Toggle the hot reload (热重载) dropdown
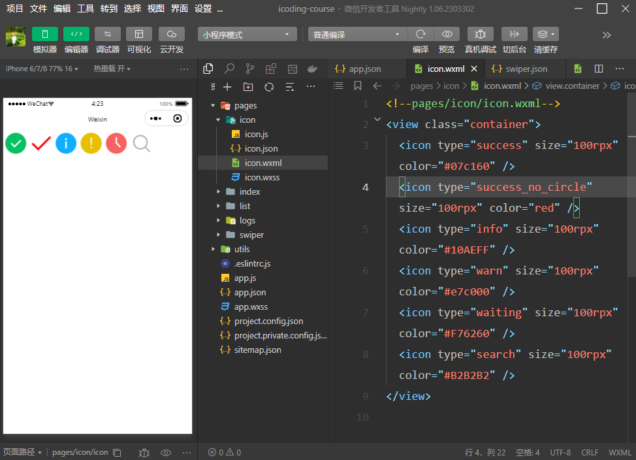 [x=112, y=69]
